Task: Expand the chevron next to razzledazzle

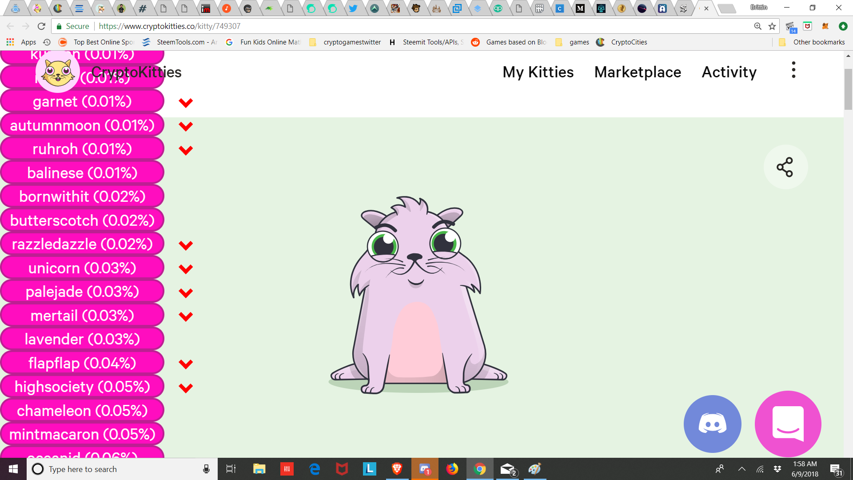Action: (x=186, y=245)
